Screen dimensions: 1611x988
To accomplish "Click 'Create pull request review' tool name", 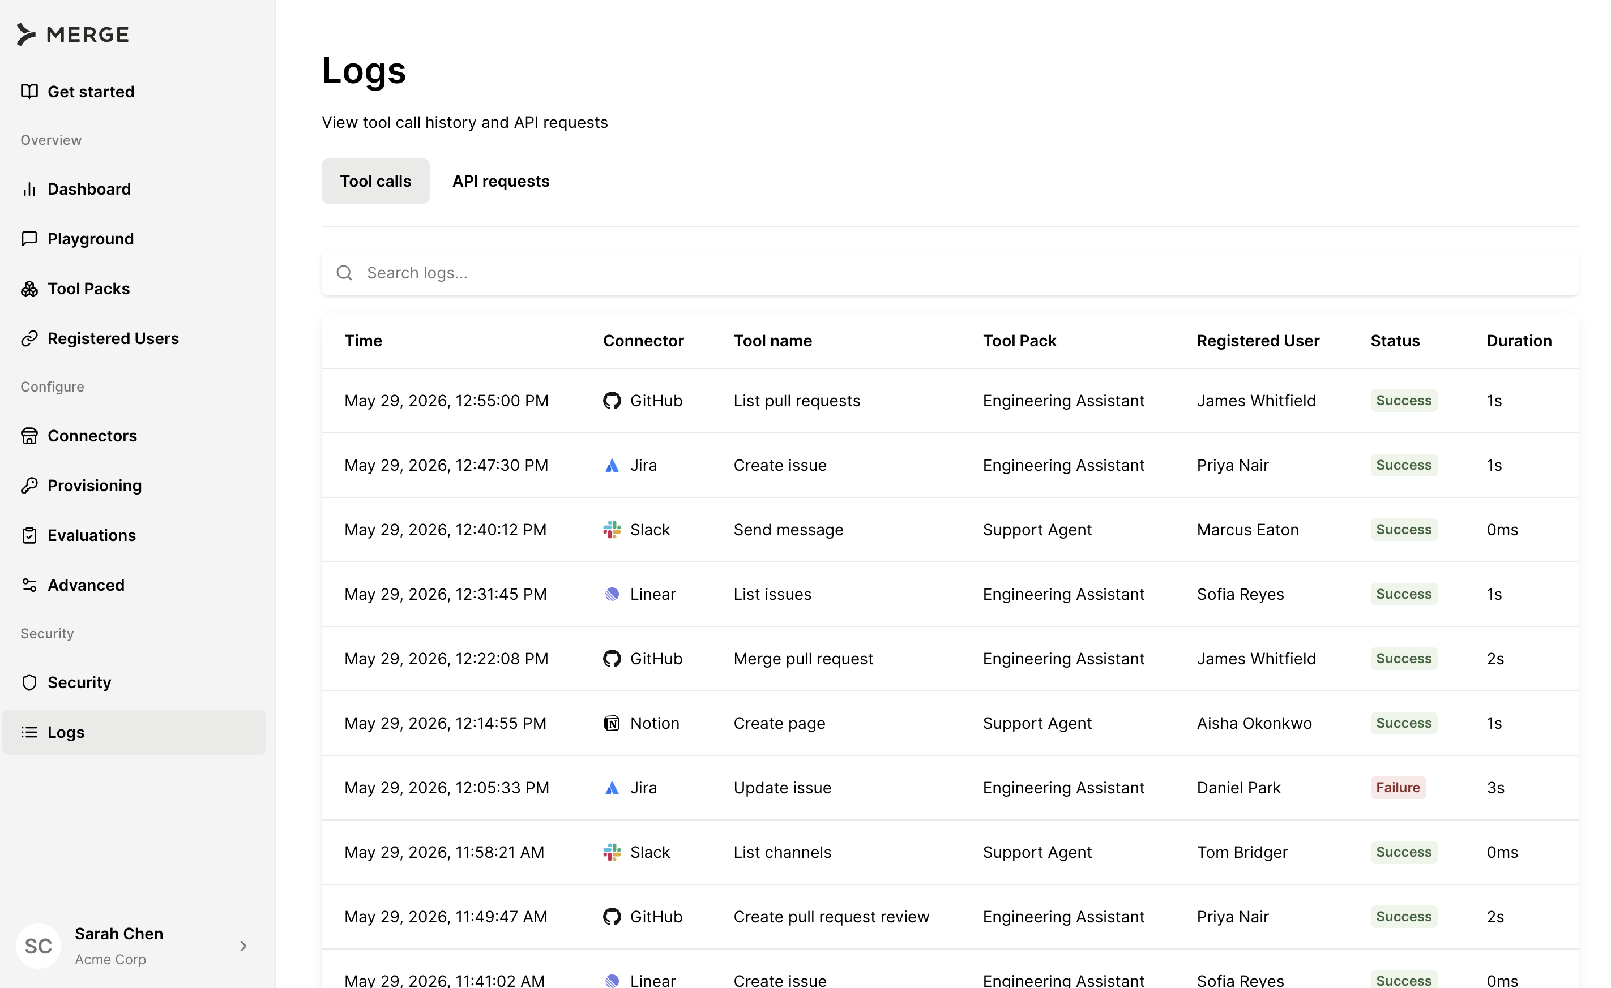I will pos(831,917).
